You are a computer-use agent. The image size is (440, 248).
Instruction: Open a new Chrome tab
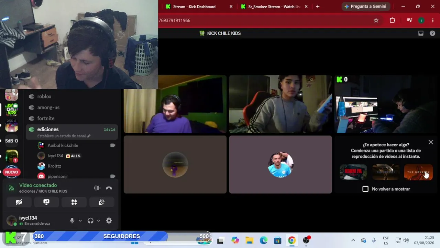(x=318, y=7)
